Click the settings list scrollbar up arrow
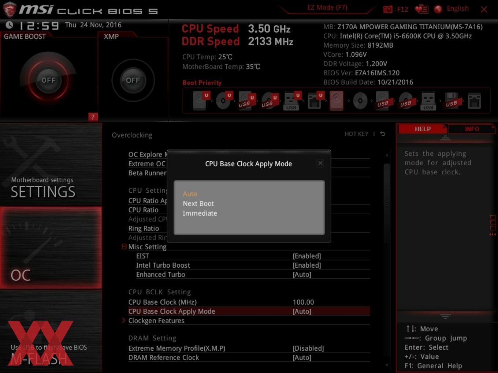The image size is (498, 373). click(387, 155)
